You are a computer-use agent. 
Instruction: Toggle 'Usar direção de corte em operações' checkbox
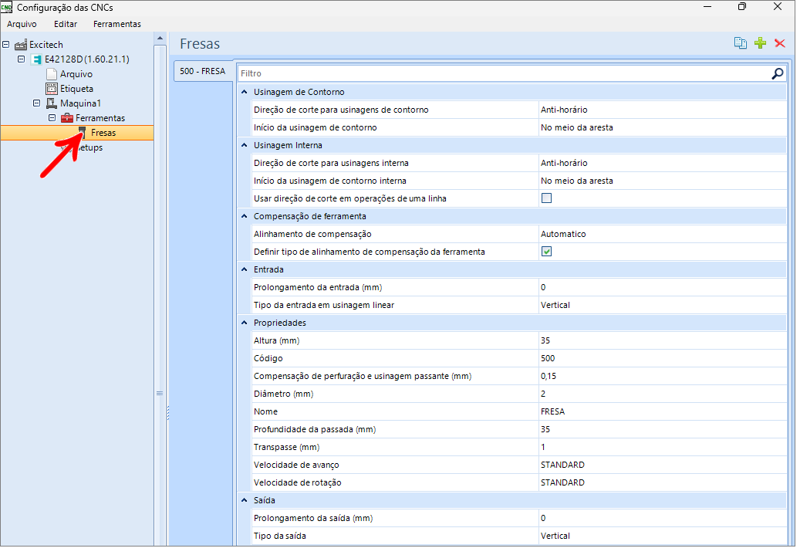pos(546,198)
